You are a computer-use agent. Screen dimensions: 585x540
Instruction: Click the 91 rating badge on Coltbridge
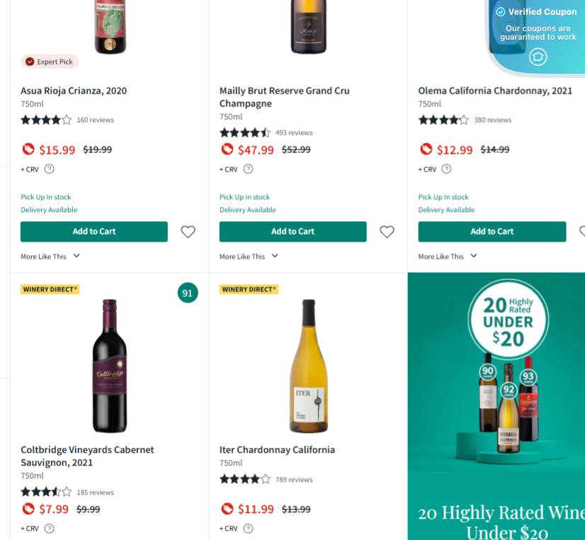(188, 293)
